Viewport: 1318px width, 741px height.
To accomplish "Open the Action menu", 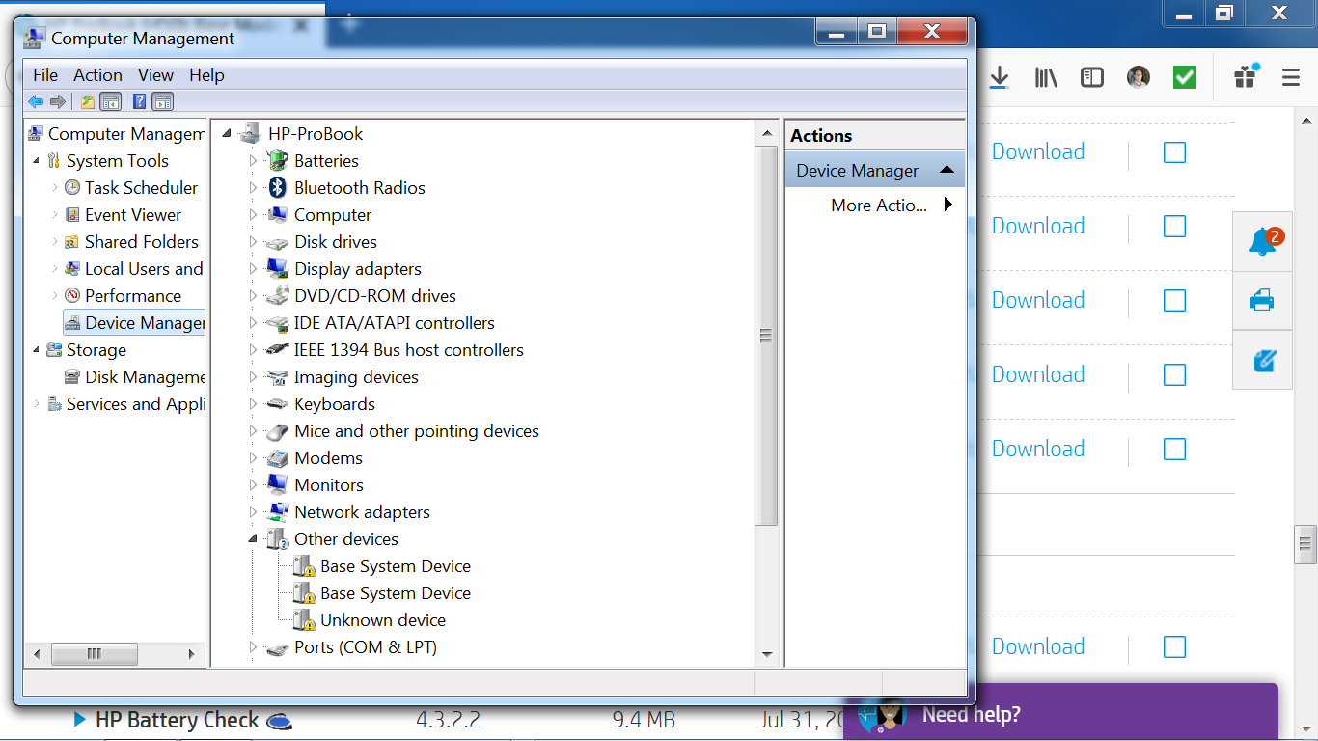I will pos(97,74).
